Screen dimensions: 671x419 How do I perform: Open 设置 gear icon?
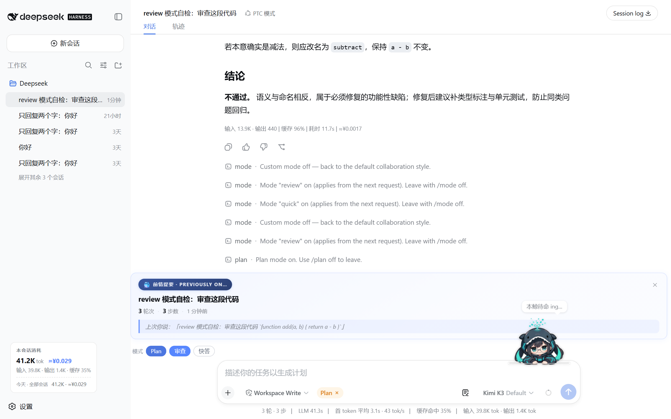[x=12, y=407]
